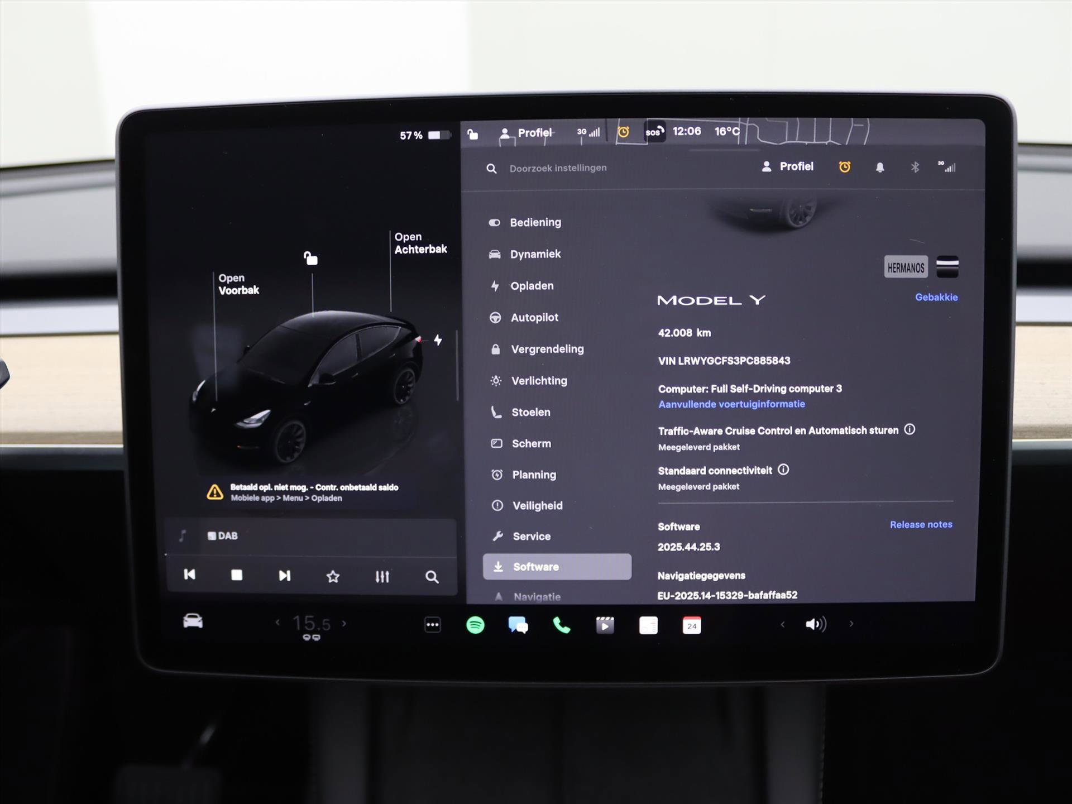Tap the lock icon in the top status bar
Viewport: 1072px width, 804px height.
pyautogui.click(x=473, y=134)
